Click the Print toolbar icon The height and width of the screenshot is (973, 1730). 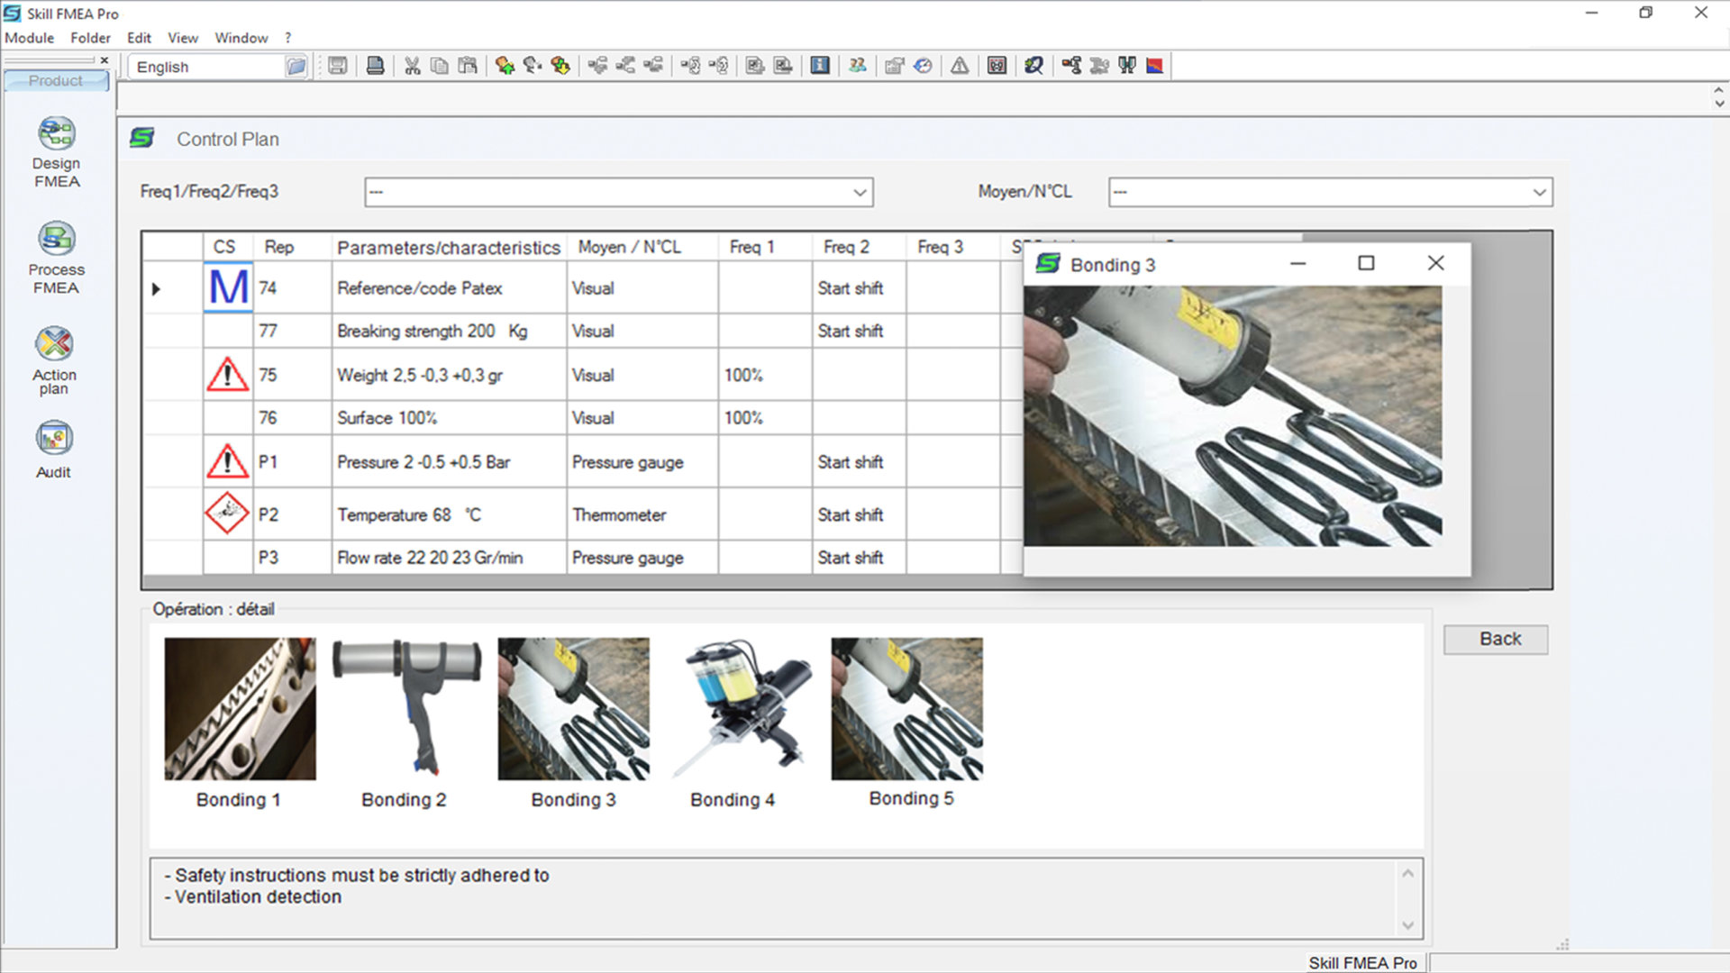(x=376, y=66)
